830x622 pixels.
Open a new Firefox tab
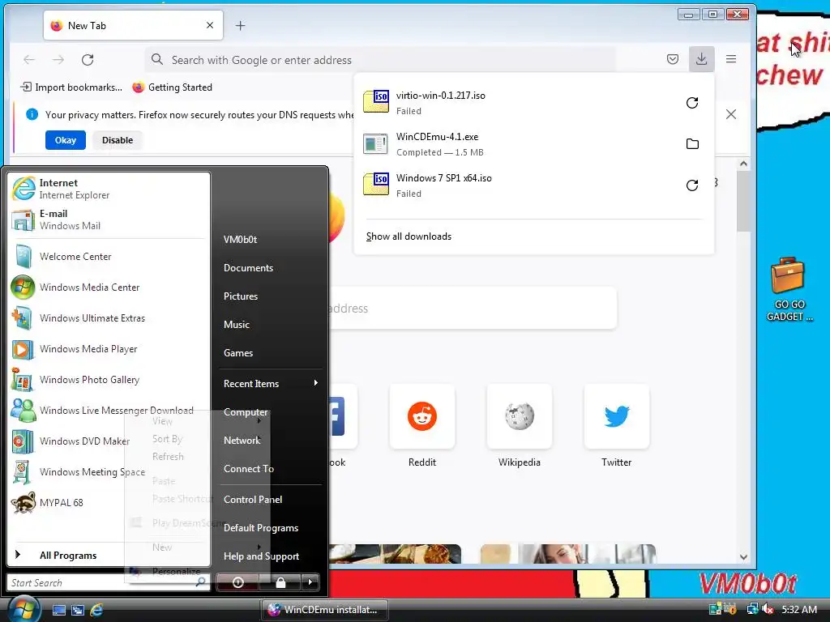click(240, 25)
